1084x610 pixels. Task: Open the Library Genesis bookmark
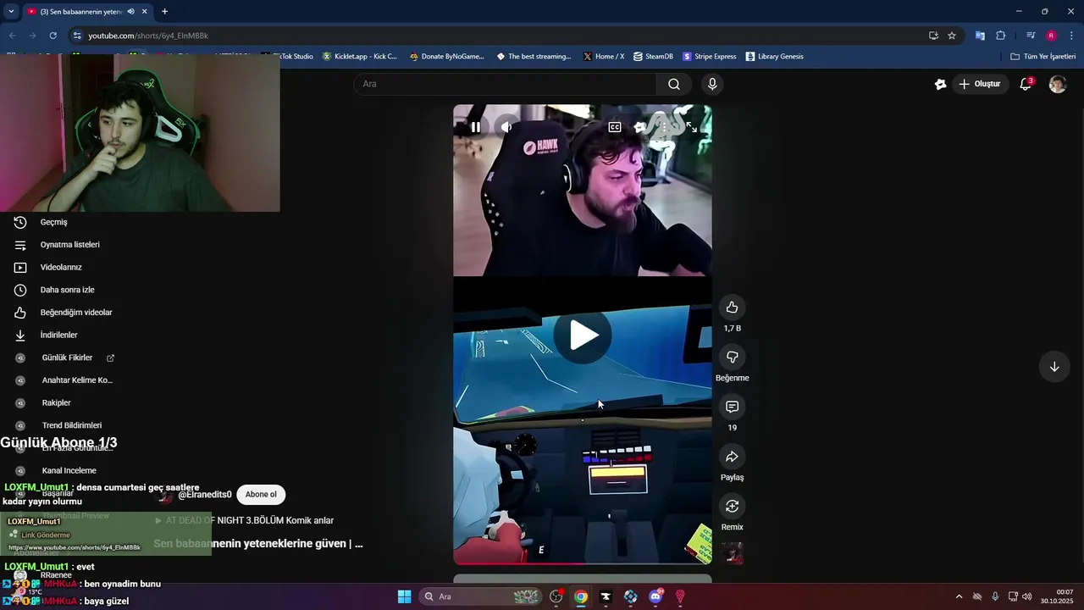774,57
